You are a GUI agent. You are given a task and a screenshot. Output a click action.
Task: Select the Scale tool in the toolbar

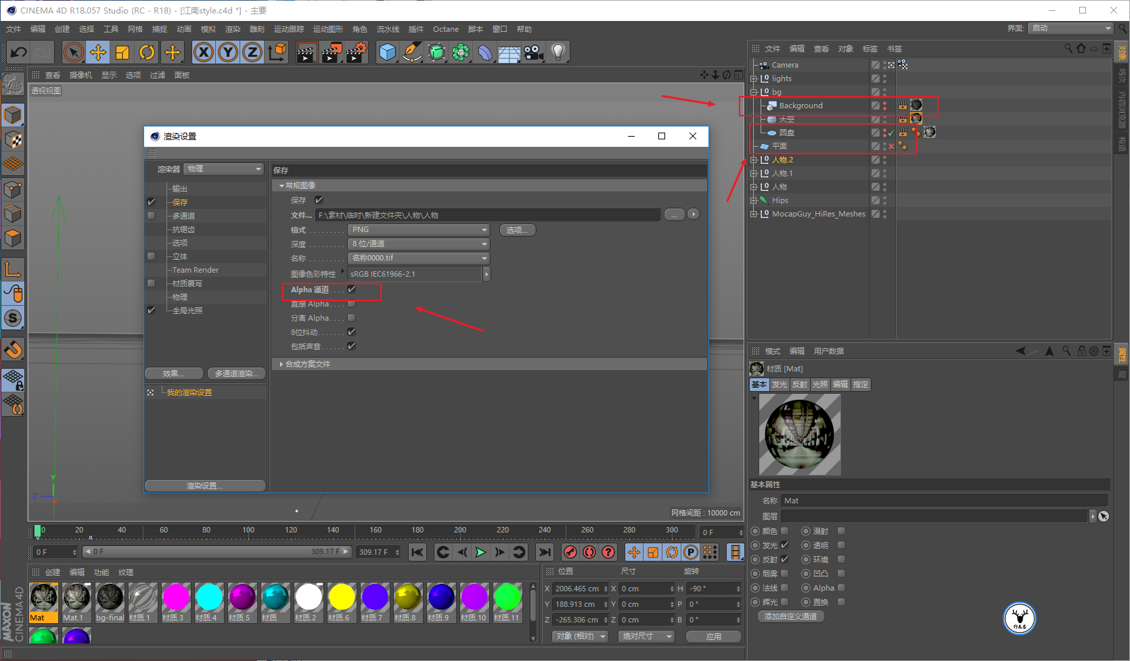[122, 52]
